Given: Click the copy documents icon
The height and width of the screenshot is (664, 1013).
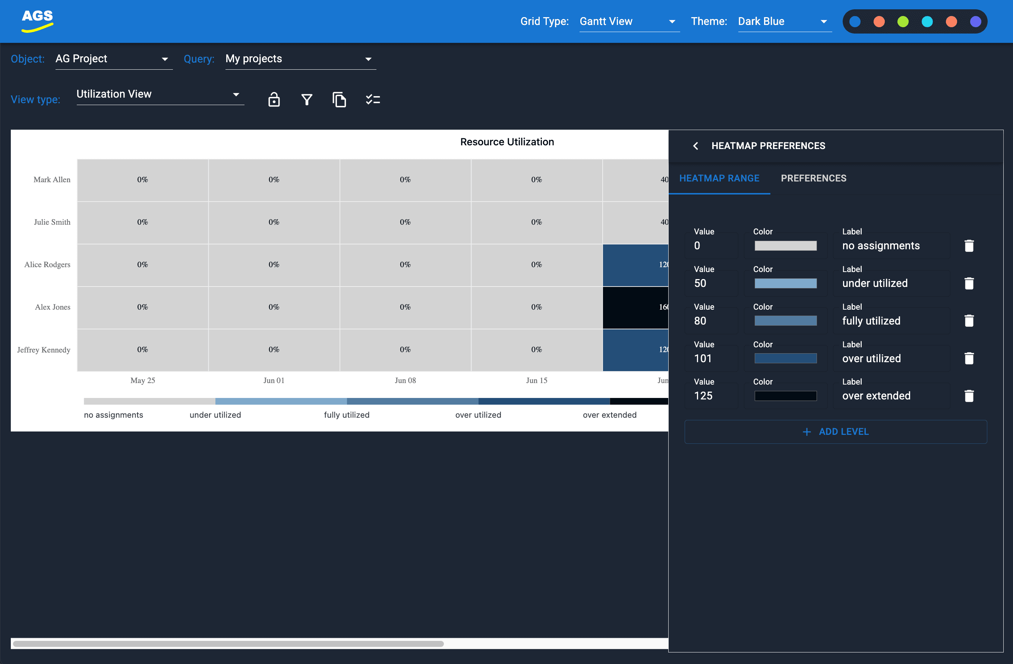Looking at the screenshot, I should pyautogui.click(x=339, y=99).
